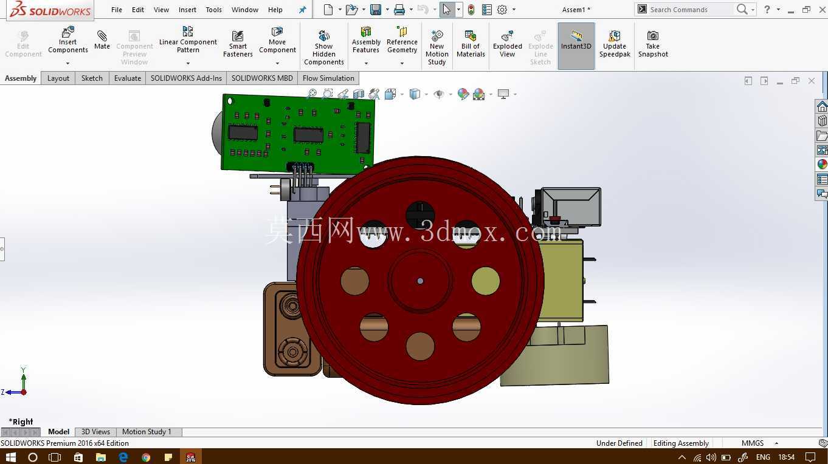This screenshot has width=828, height=464.
Task: Open the Insert menu
Action: (187, 10)
